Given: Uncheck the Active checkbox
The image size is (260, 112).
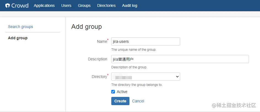Looking at the screenshot, I should point(113,92).
